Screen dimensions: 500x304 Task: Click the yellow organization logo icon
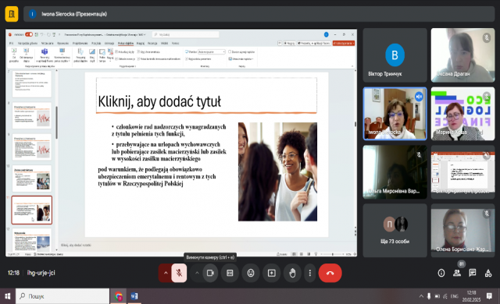(x=12, y=14)
